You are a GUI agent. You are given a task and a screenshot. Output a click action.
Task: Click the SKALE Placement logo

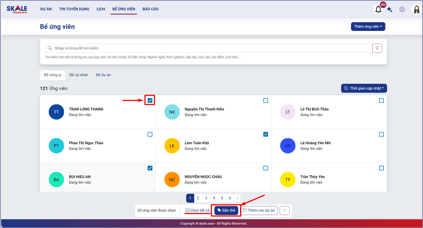pyautogui.click(x=17, y=9)
